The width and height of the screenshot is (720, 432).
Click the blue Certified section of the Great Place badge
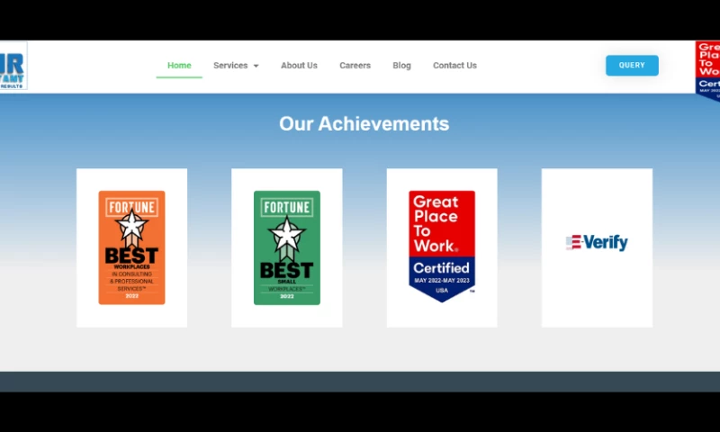(x=441, y=273)
